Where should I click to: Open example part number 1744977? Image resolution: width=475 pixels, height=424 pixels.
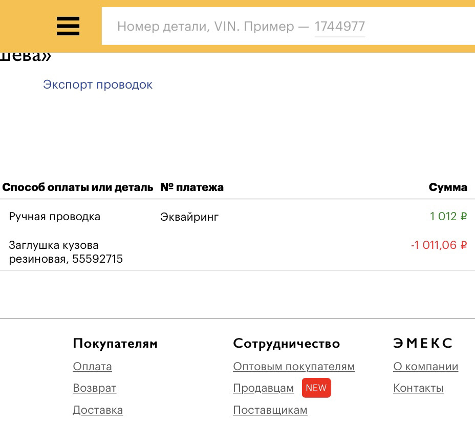tap(339, 26)
